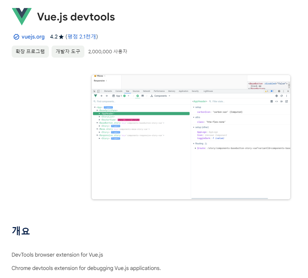Viewport: 308px width, 278px height.
Task: Click the 'DevTools browser extension for Vue.js' text
Action: click(x=57, y=255)
